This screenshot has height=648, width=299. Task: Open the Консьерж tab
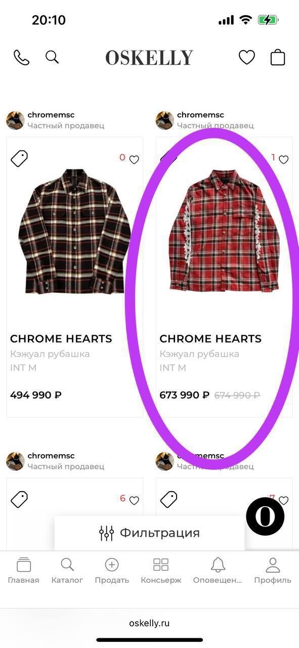(161, 571)
